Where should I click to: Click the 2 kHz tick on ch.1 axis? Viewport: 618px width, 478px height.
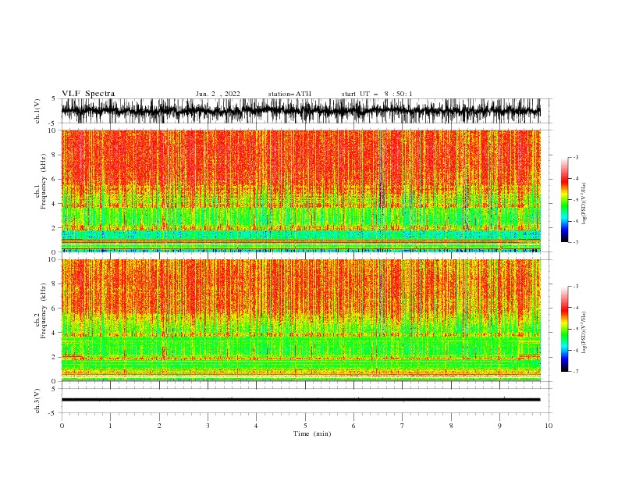click(x=54, y=228)
